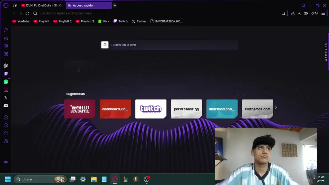Show more suggestions with right chevron

pyautogui.click(x=276, y=108)
